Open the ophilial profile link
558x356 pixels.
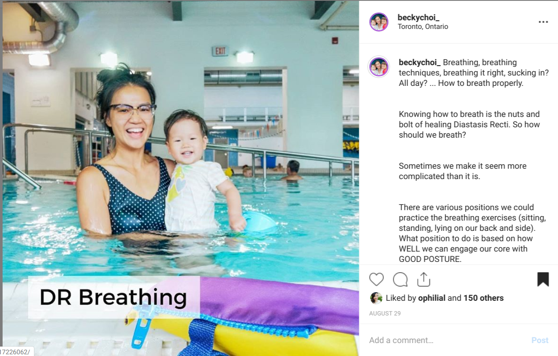coord(432,298)
